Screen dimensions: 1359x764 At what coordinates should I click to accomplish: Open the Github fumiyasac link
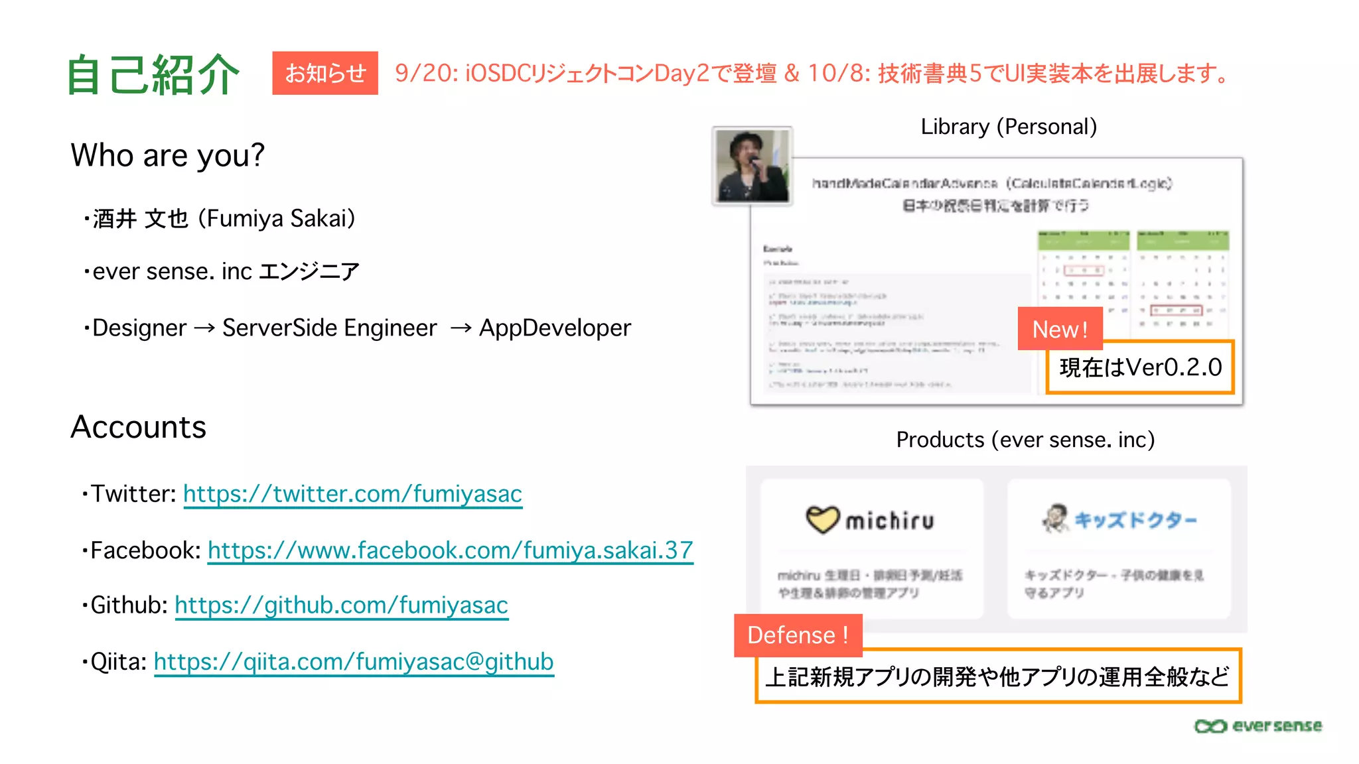coord(341,605)
